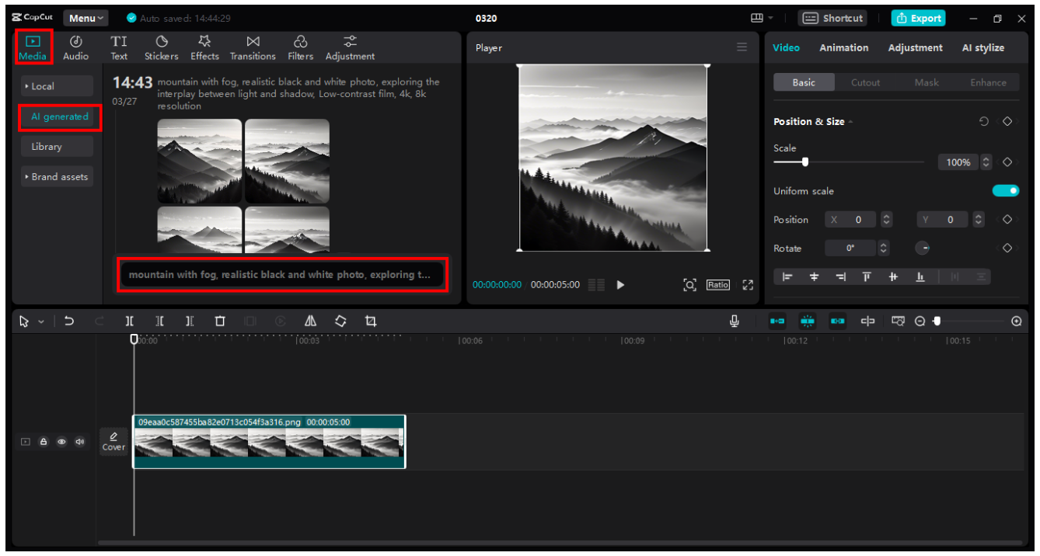Align clip to top edge

coord(867,276)
